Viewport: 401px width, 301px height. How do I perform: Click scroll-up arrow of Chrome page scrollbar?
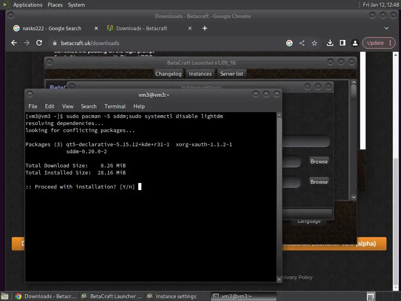(396, 55)
